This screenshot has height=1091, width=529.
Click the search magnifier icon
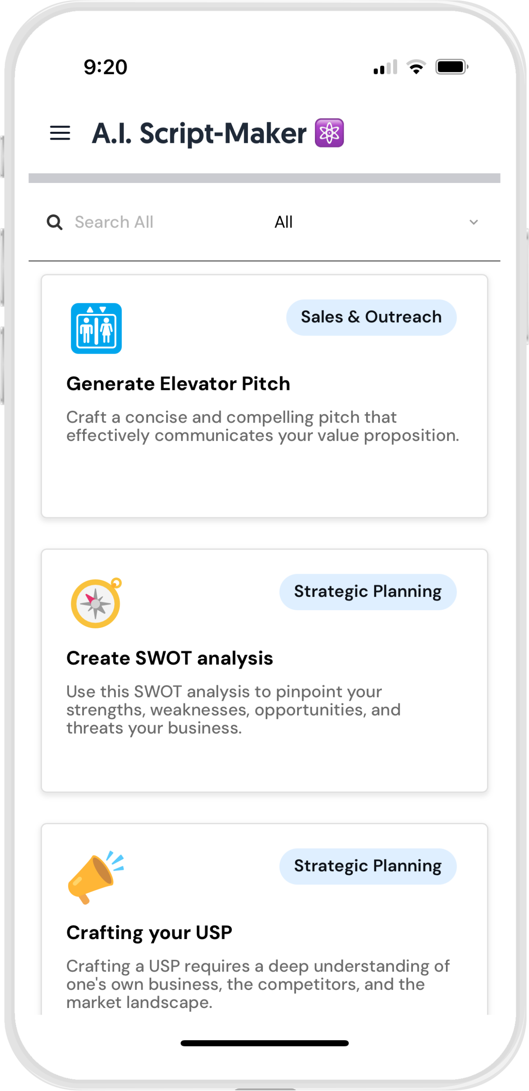click(x=55, y=222)
